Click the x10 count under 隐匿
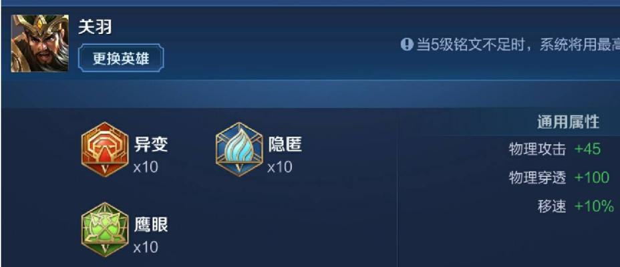 (279, 168)
